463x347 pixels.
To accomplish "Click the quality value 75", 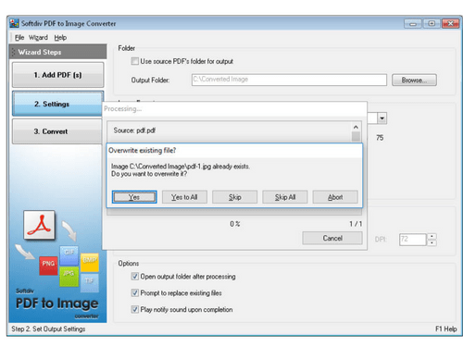I will tap(380, 138).
